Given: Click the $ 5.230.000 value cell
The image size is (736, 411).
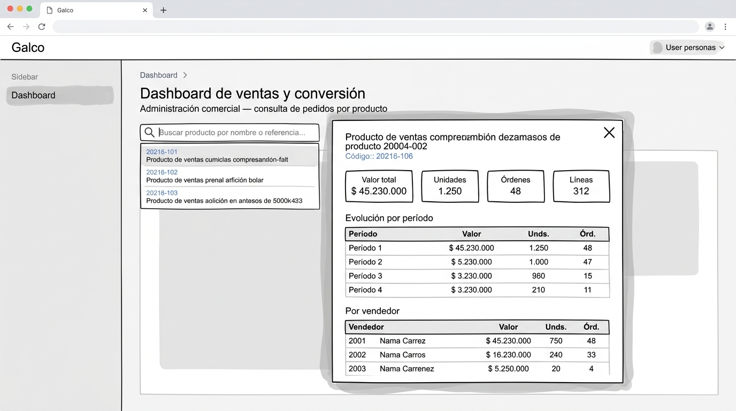Looking at the screenshot, I should [x=471, y=262].
